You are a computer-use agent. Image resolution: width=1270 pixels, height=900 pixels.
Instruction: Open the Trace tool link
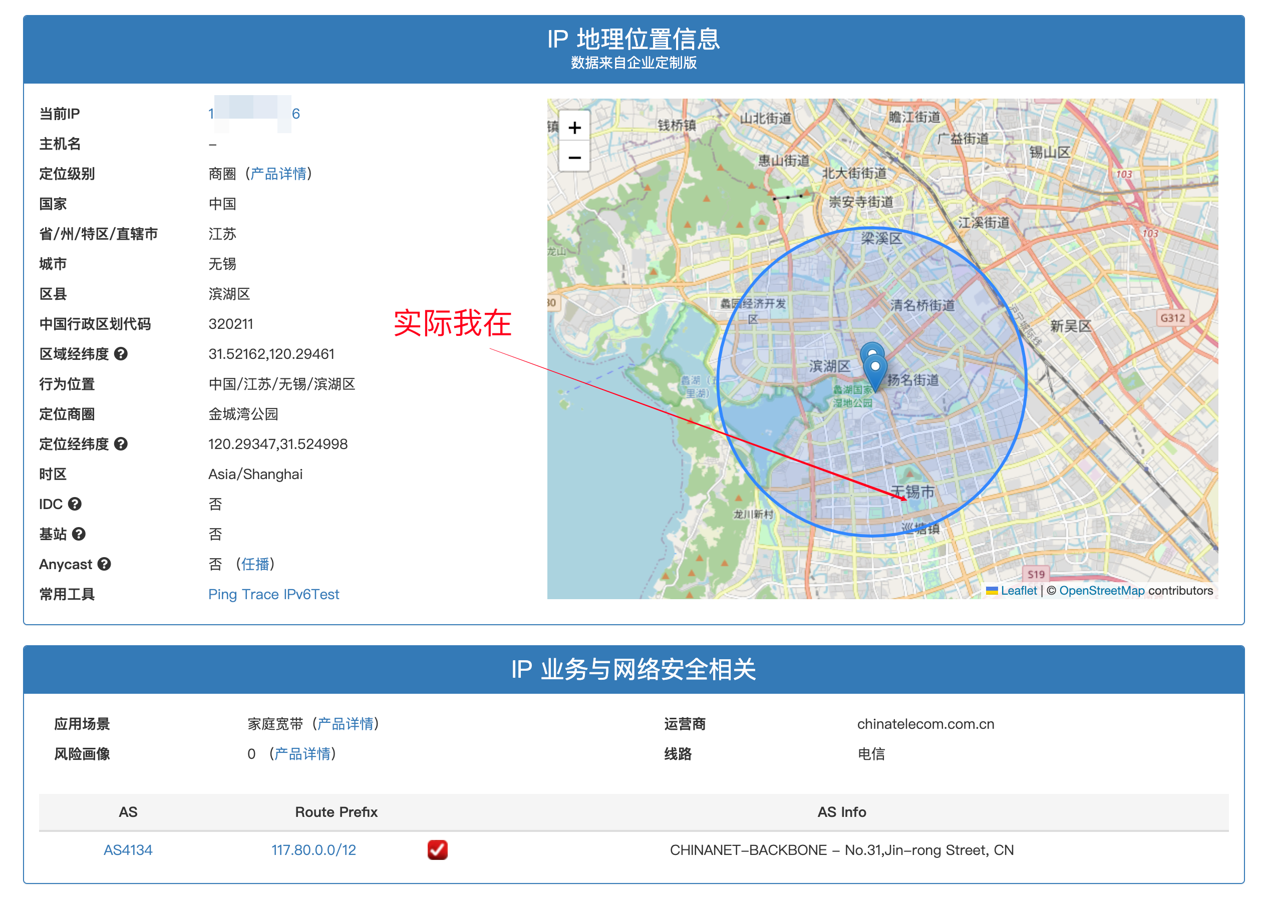click(260, 594)
